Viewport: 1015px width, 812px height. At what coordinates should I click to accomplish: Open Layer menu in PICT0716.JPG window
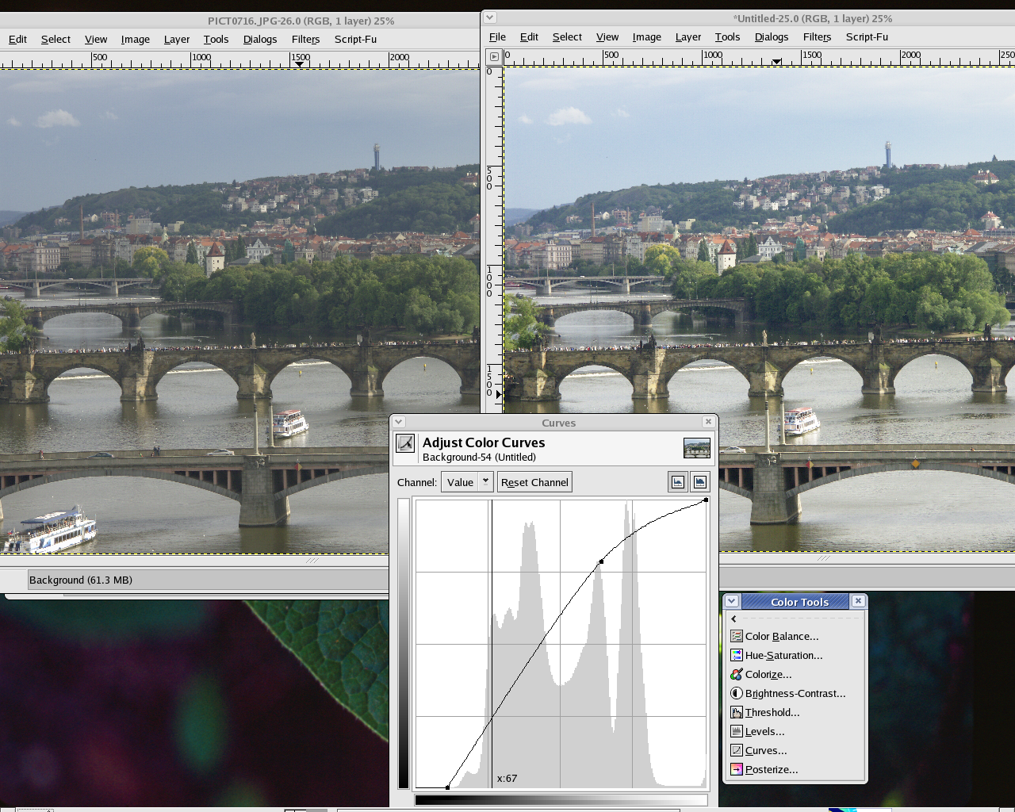click(177, 39)
